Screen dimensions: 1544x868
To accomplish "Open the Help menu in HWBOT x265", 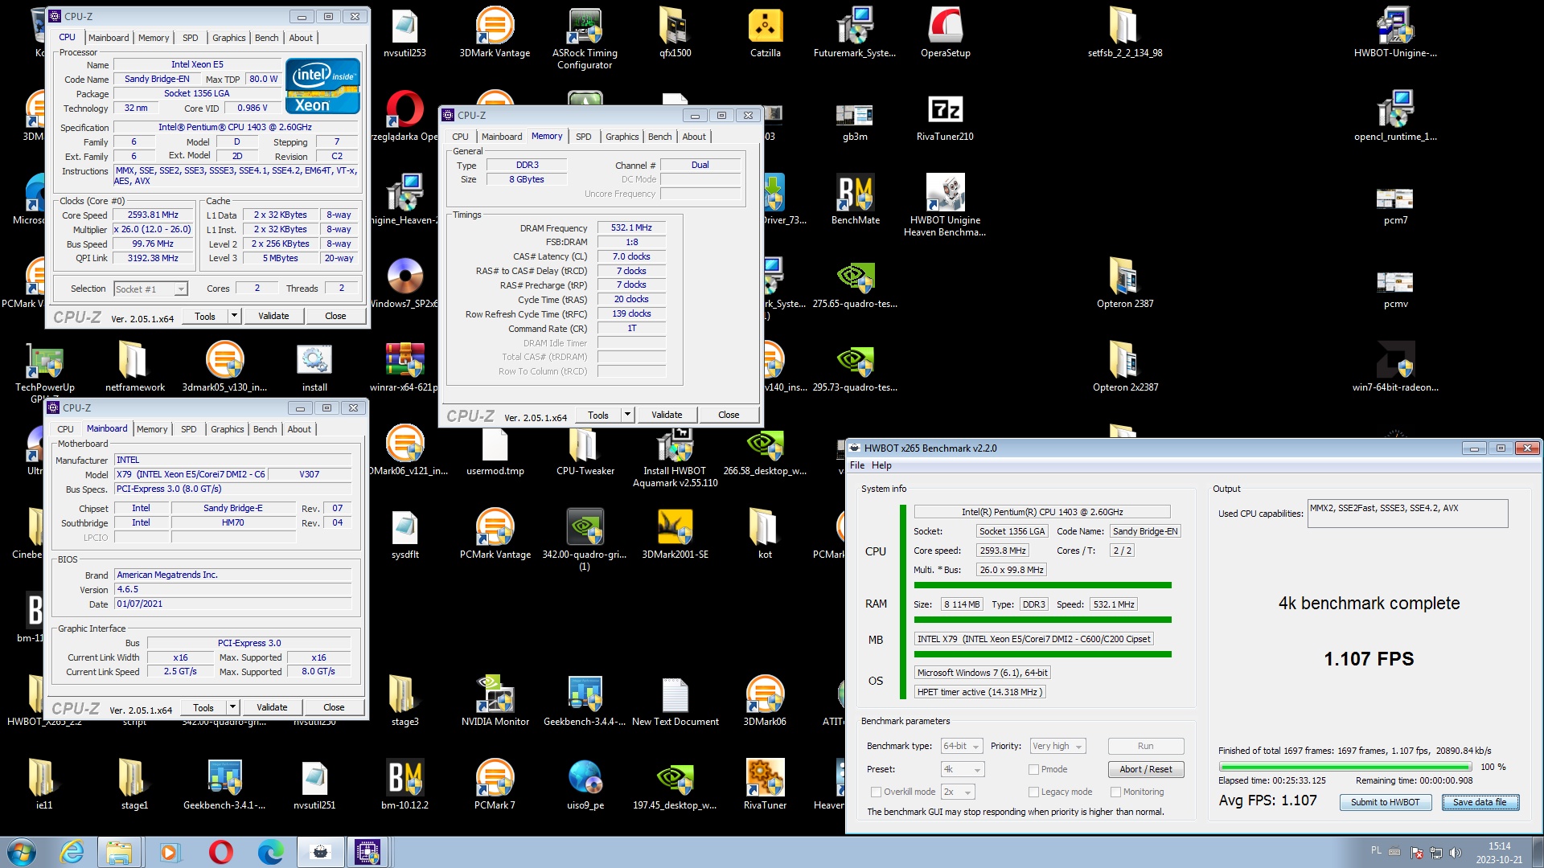I will click(881, 465).
